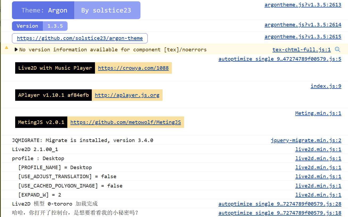Click the magnifier icon beside tex-chtml-full.js:1
This screenshot has width=348, height=217.
pyautogui.click(x=337, y=49)
